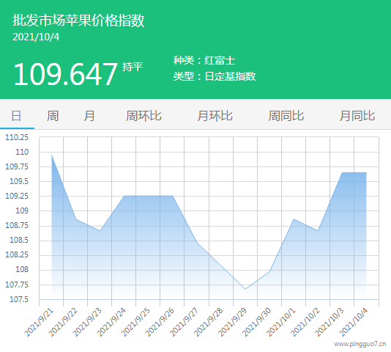Click the 109.647 index value
391x352 pixels.
[x=65, y=74]
